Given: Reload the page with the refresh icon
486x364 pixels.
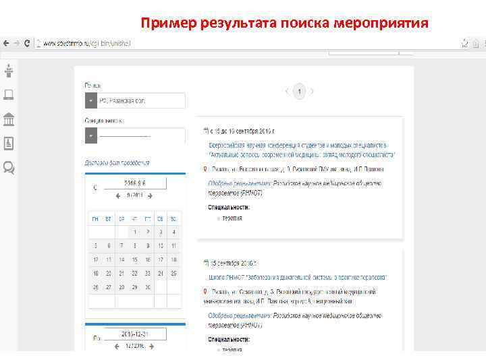Looking at the screenshot, I should click(x=27, y=43).
